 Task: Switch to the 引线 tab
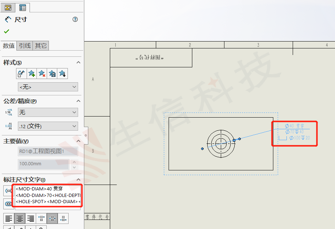click(x=25, y=46)
